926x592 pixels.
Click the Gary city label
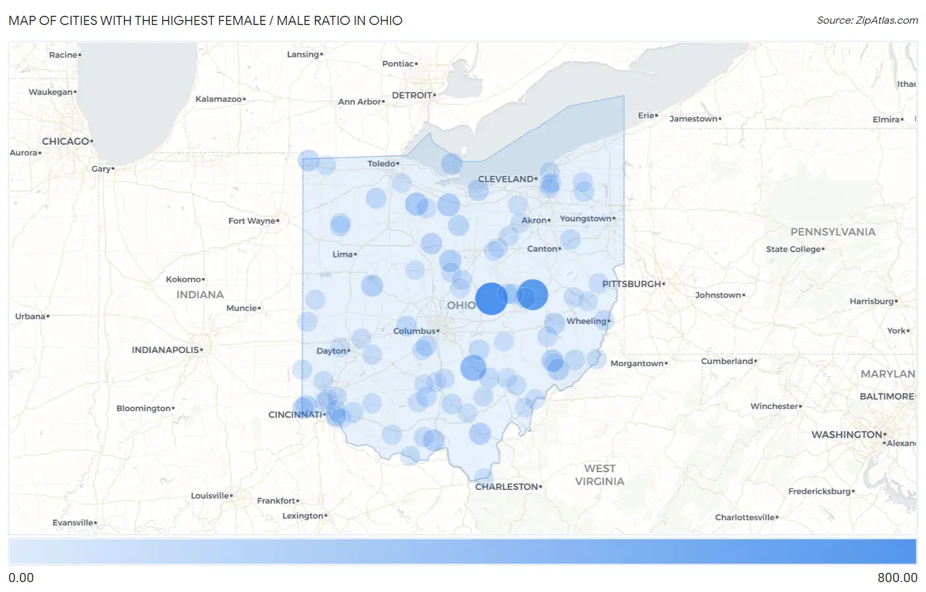[101, 169]
